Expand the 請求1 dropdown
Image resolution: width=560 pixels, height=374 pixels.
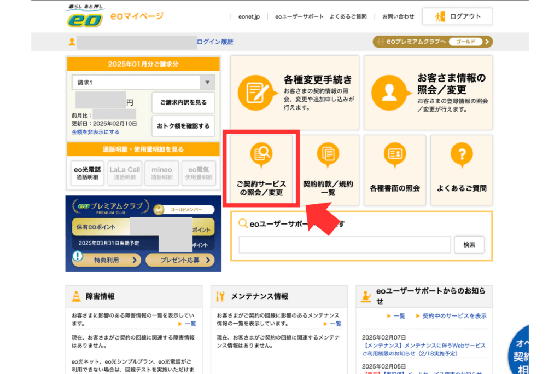143,83
